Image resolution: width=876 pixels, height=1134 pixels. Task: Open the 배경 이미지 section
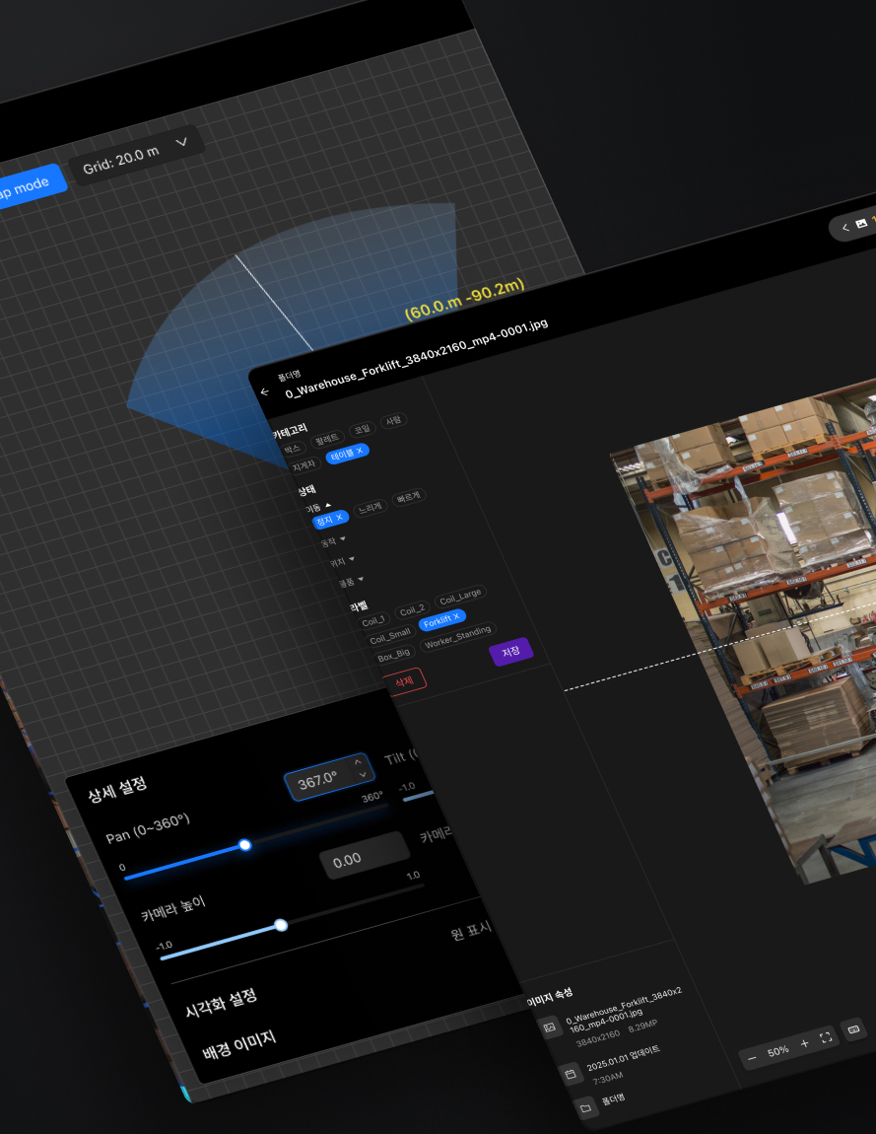[239, 1045]
